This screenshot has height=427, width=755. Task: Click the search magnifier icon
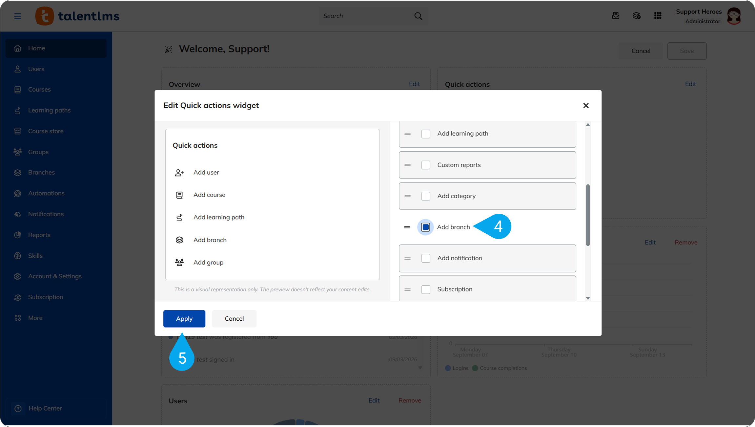tap(418, 16)
